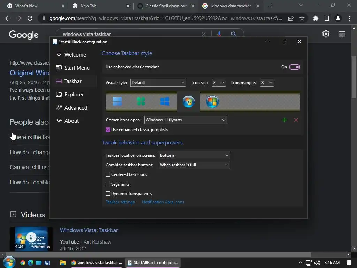Select the Windows 10 logo start button style
The image size is (357, 268).
coord(165,102)
